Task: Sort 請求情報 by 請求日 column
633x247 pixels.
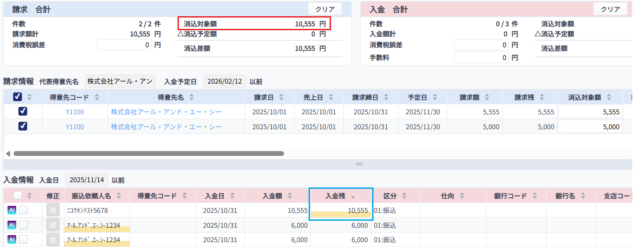Action: [281, 97]
